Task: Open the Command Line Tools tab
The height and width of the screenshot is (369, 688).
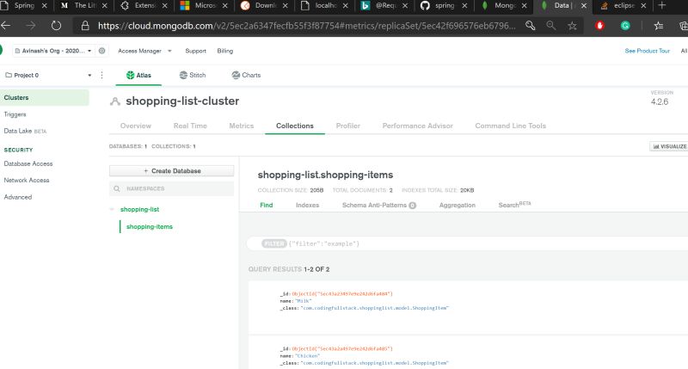Action: (x=511, y=126)
